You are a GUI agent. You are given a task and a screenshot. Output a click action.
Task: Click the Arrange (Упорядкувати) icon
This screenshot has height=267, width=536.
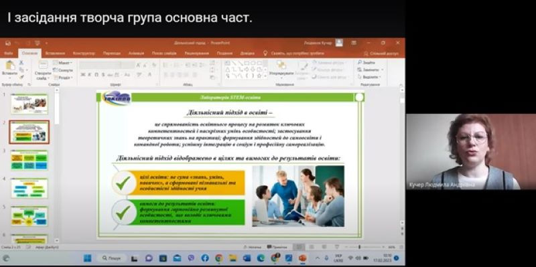click(281, 65)
